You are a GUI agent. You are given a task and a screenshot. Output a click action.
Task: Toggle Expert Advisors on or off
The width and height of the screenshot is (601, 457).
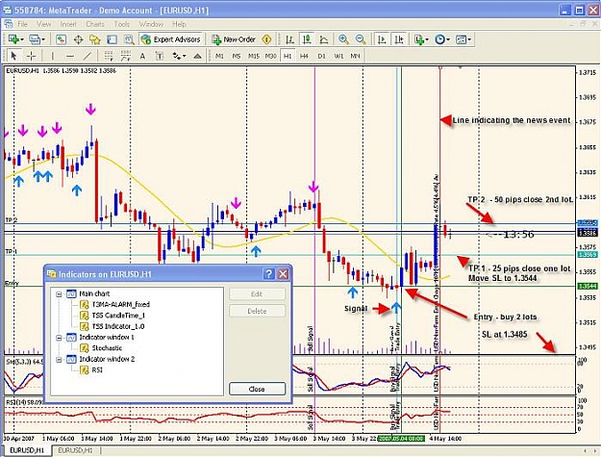[x=170, y=39]
